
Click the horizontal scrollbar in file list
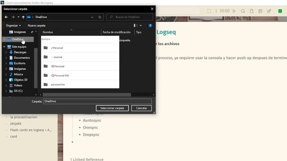click(87, 95)
